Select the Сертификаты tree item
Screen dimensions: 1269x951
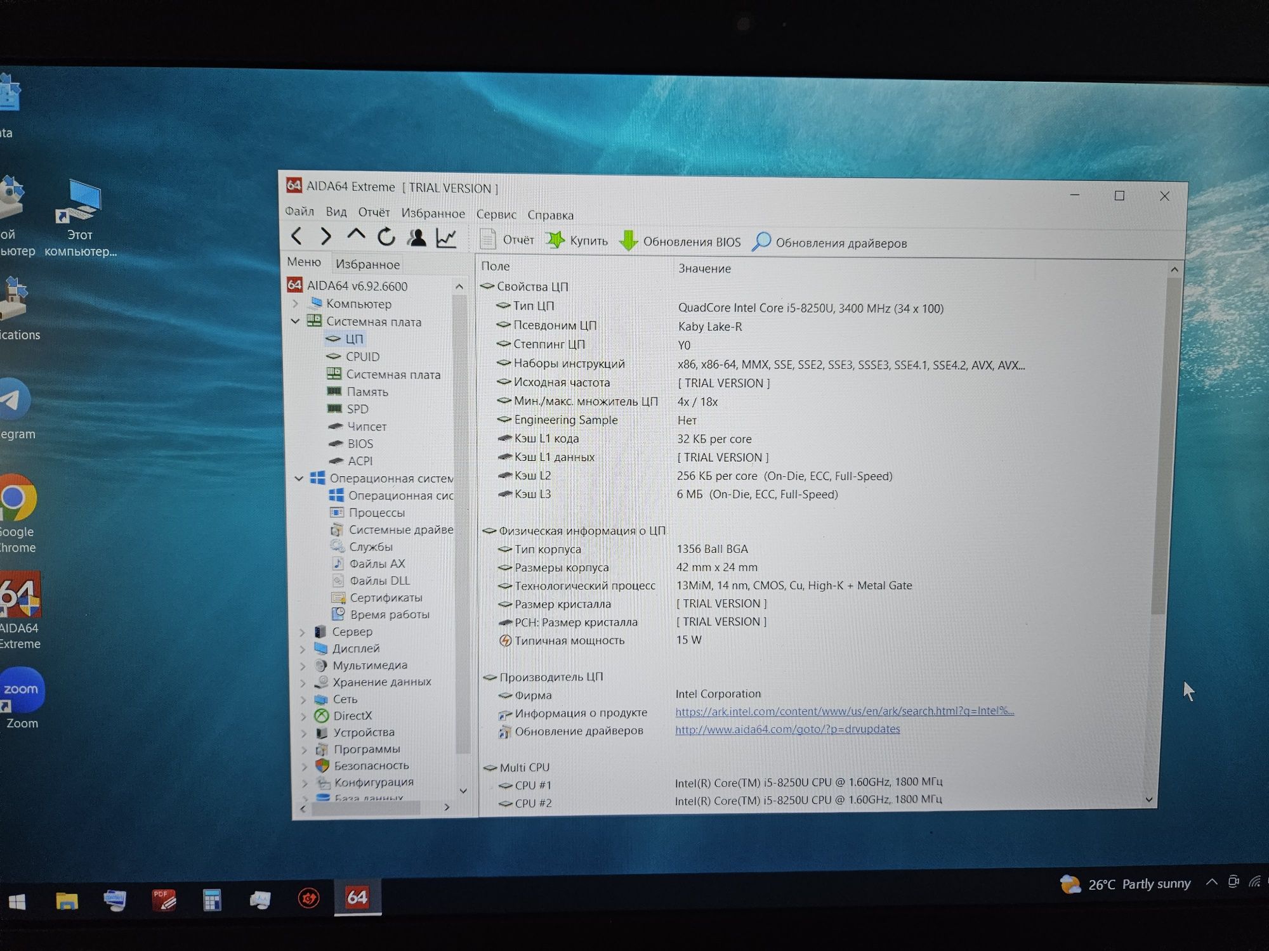(377, 598)
